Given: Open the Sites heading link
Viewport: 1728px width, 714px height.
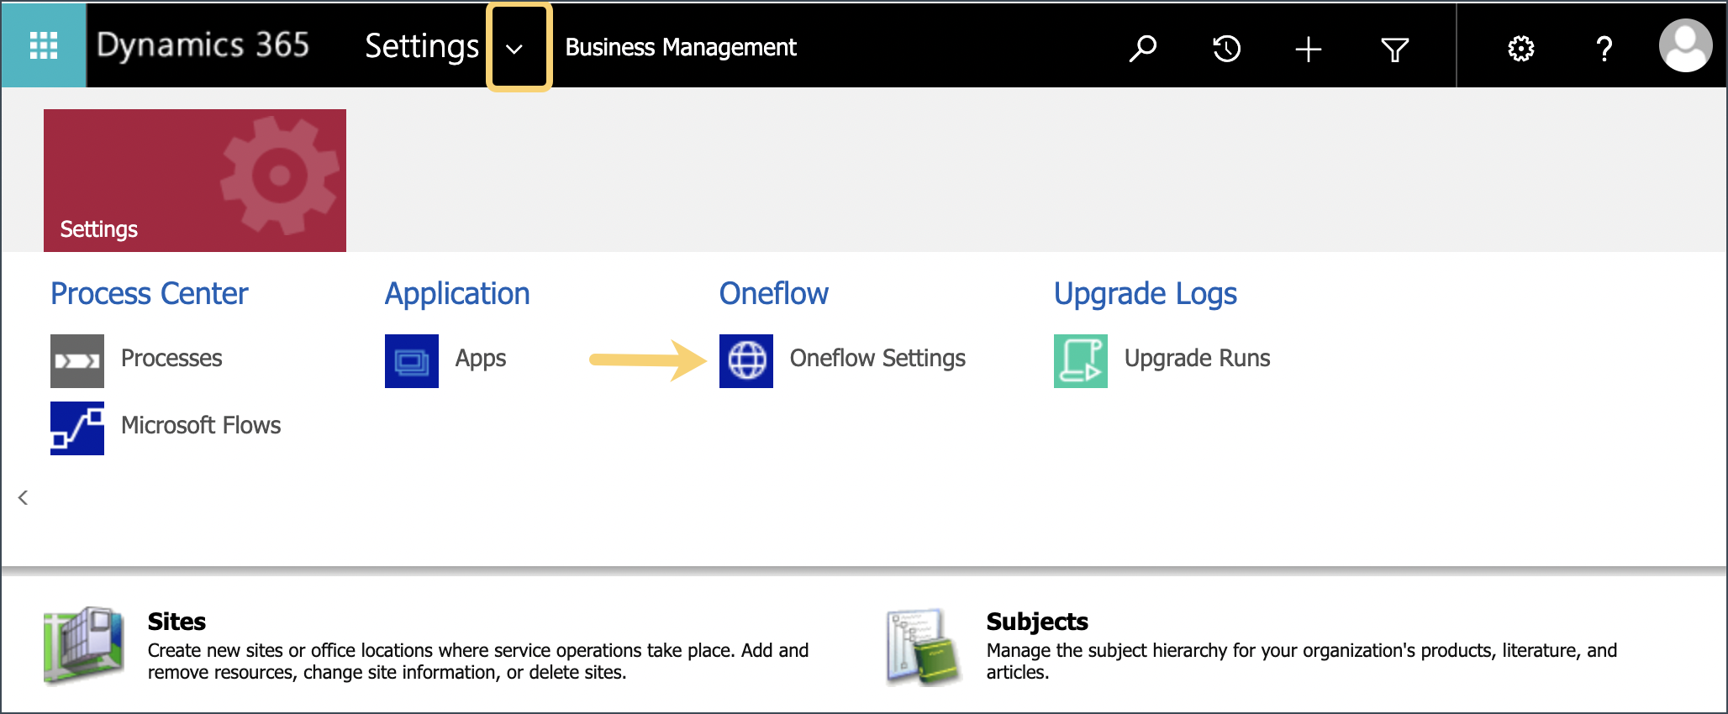Looking at the screenshot, I should coord(176,622).
